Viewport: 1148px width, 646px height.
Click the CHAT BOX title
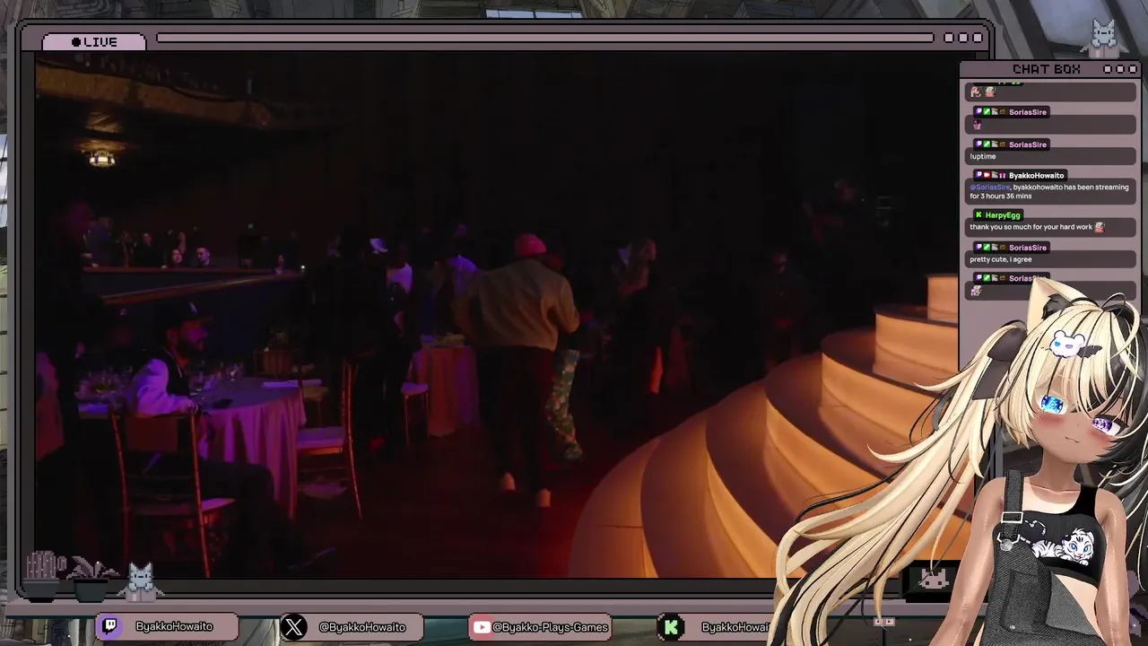click(x=1046, y=69)
